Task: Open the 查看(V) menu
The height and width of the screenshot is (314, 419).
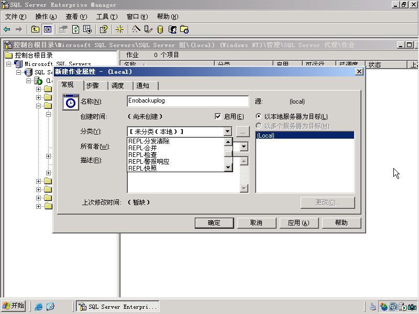Action: pos(76,17)
